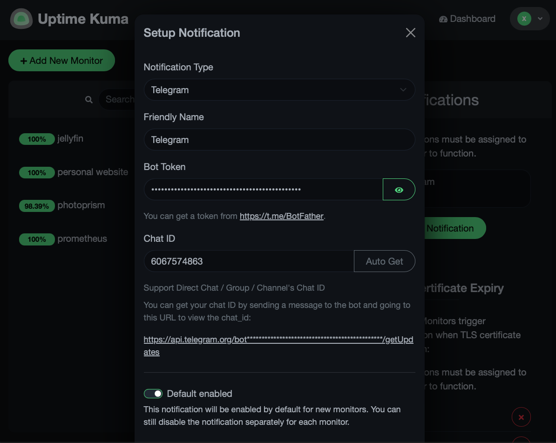Click the Dashboard gauge icon
Viewport: 556px width, 443px height.
click(443, 19)
